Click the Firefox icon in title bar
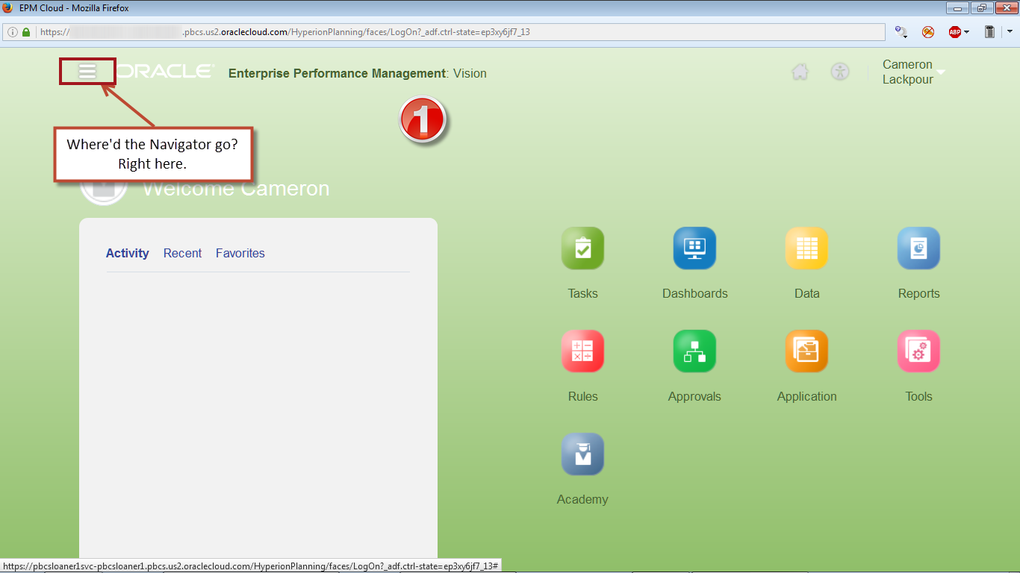 [x=8, y=7]
